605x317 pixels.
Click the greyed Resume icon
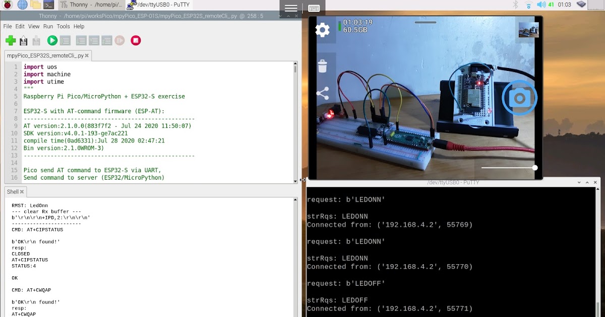point(119,41)
